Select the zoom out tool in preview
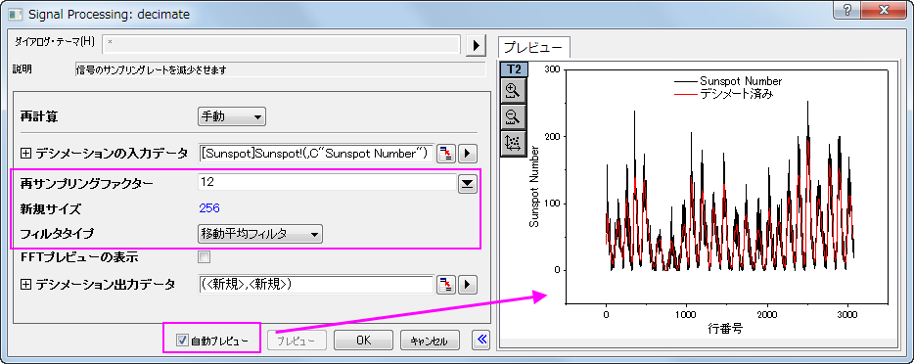 513,117
